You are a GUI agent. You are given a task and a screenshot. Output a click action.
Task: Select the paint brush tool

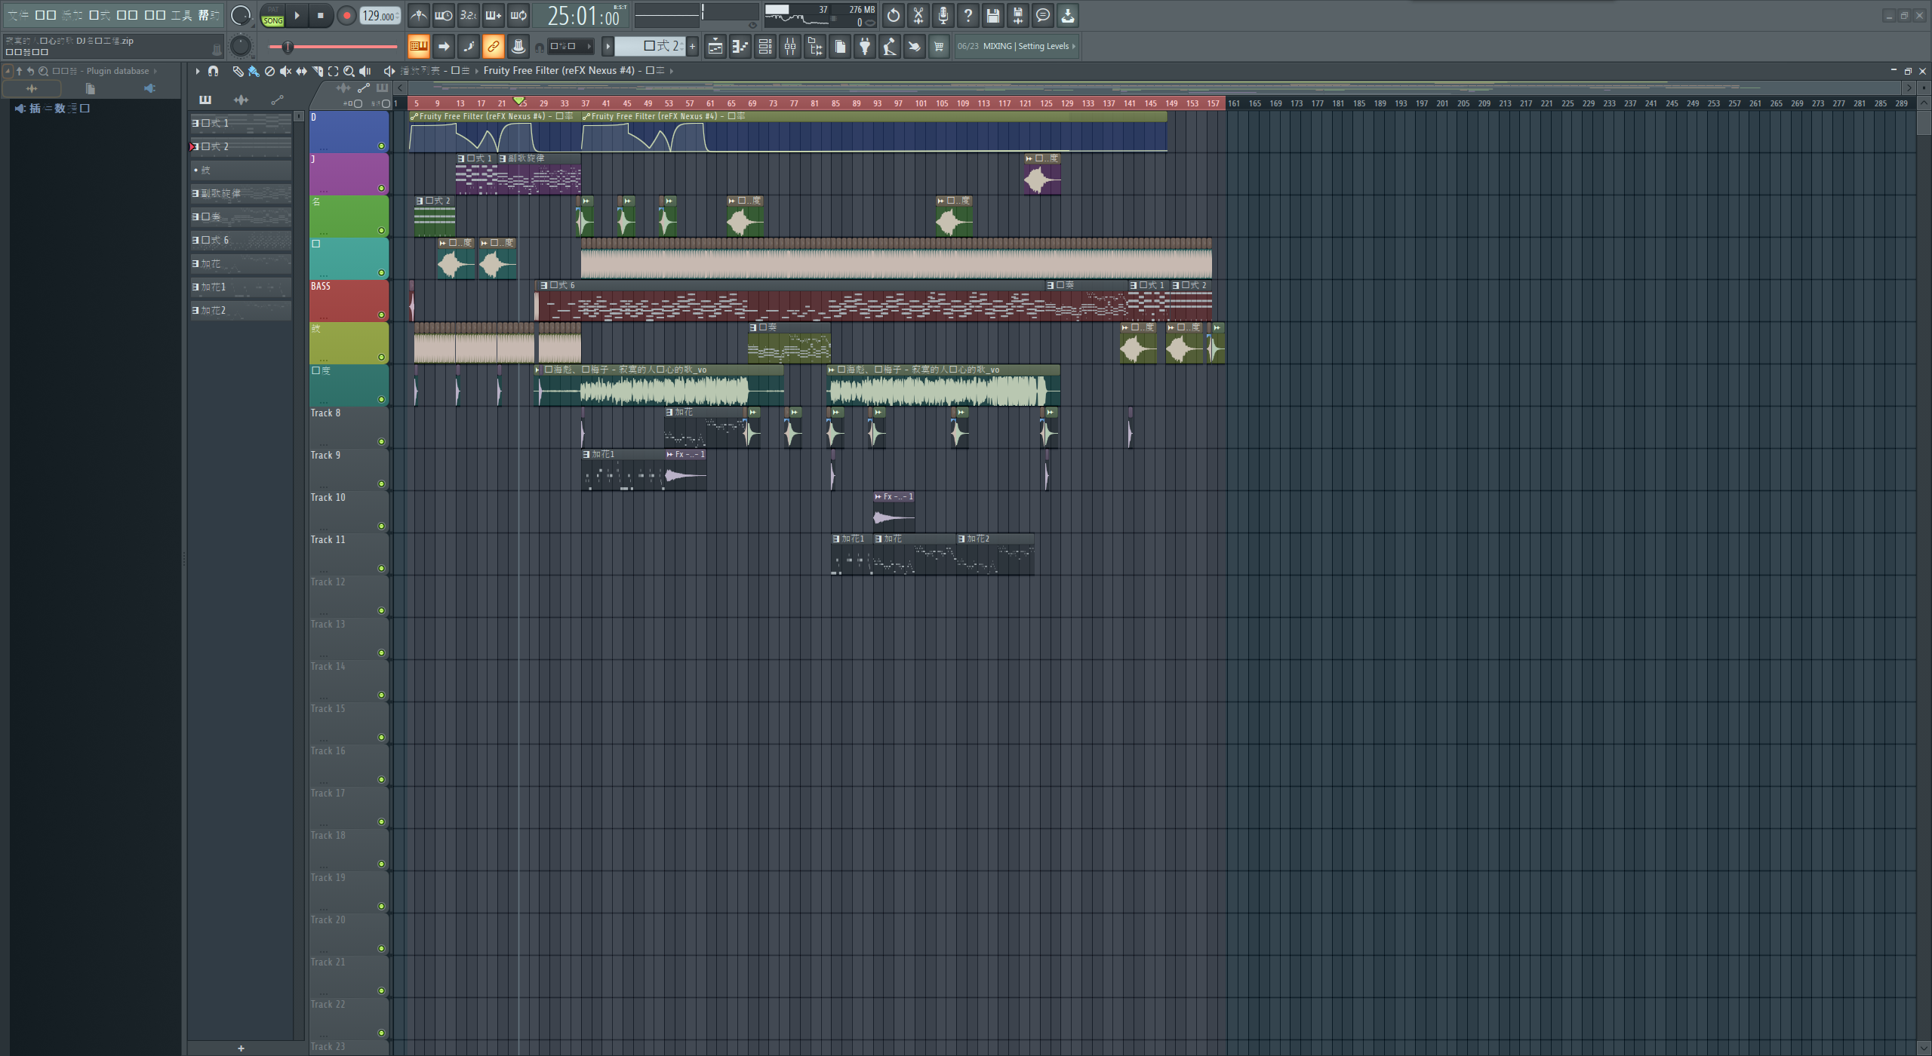click(254, 71)
